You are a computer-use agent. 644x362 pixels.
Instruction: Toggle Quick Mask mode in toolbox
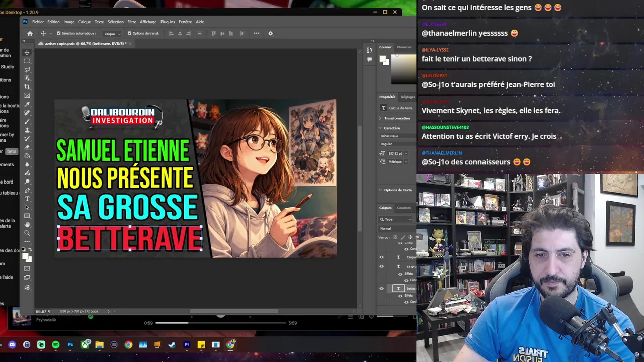(x=27, y=268)
